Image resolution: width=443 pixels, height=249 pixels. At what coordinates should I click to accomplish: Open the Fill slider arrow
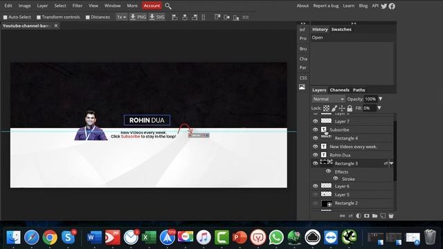coord(379,108)
